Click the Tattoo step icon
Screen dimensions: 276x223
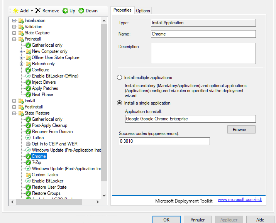click(28, 138)
